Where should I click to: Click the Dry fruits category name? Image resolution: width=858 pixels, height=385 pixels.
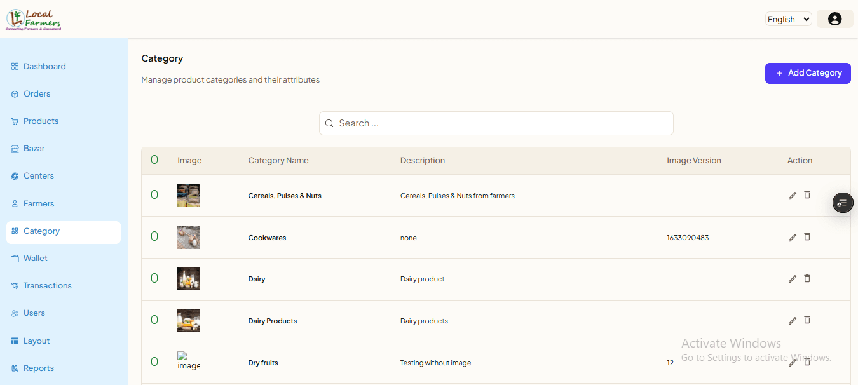coord(263,363)
